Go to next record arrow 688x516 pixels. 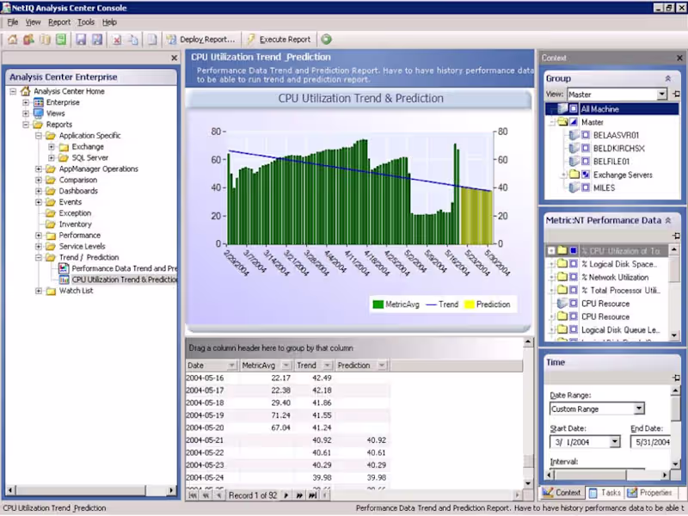(x=286, y=495)
